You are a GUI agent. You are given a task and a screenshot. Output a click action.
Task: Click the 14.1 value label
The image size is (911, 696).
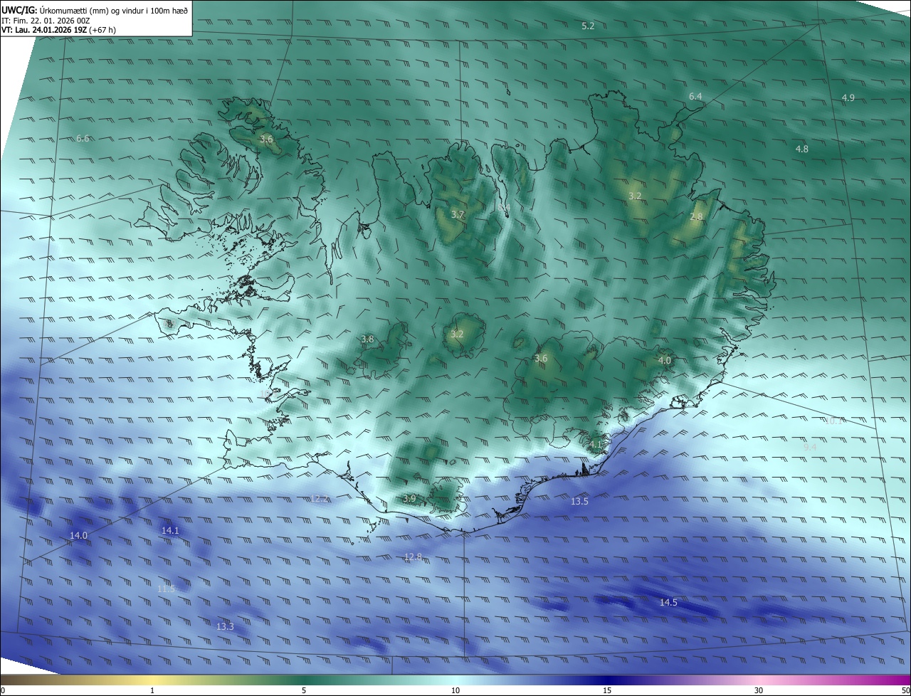coord(170,531)
